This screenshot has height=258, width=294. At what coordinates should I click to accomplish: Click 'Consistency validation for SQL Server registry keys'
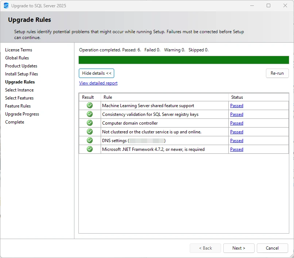pos(150,114)
